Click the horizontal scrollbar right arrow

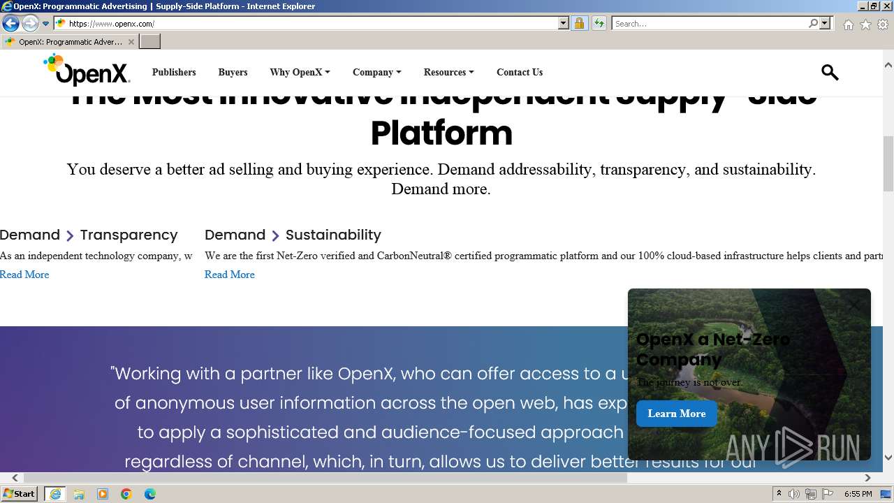(867, 478)
